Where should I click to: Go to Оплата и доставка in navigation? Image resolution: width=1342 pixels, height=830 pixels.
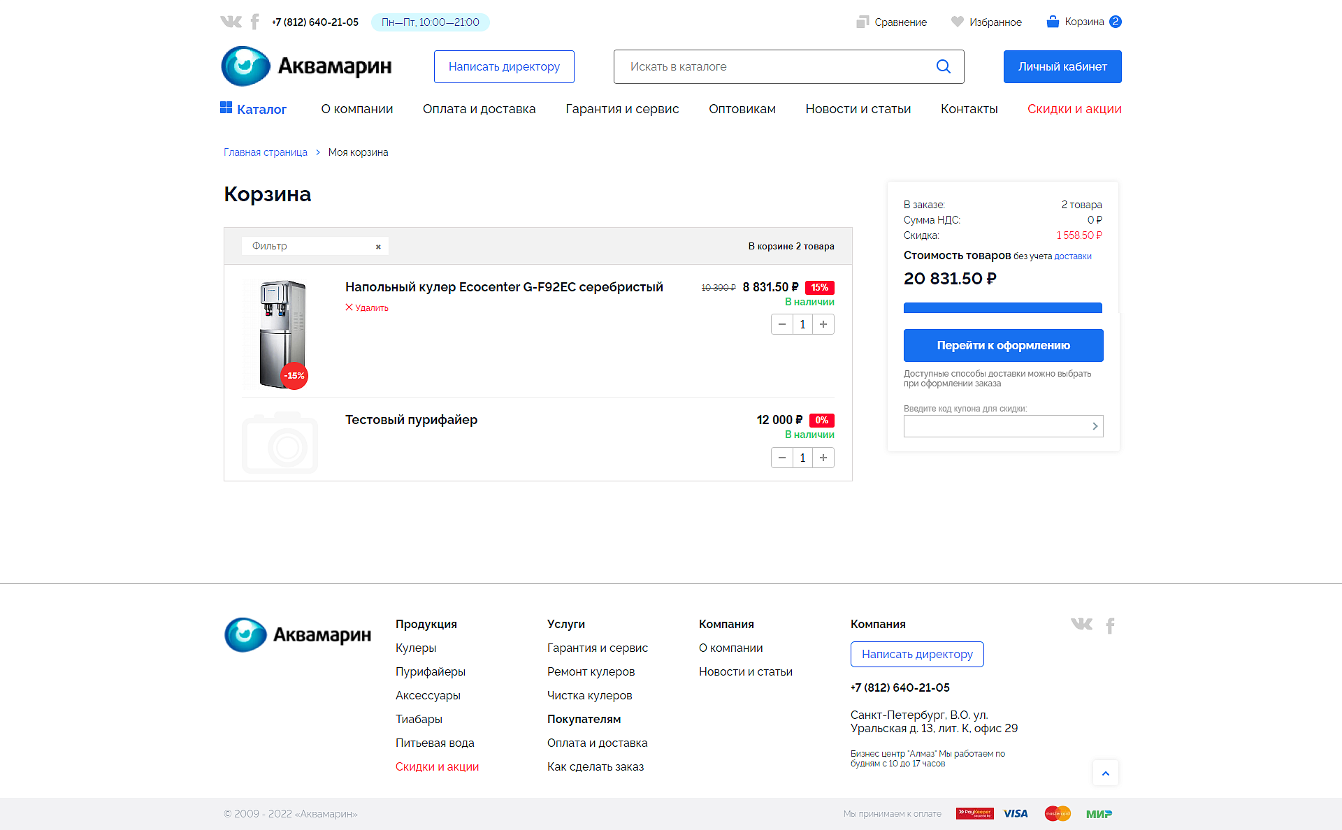[x=479, y=109]
